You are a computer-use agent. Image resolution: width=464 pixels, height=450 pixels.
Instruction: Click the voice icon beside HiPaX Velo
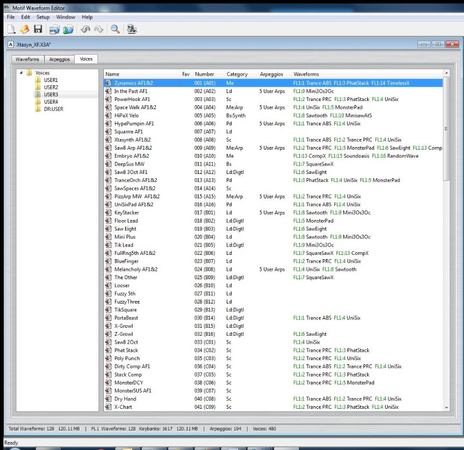109,115
